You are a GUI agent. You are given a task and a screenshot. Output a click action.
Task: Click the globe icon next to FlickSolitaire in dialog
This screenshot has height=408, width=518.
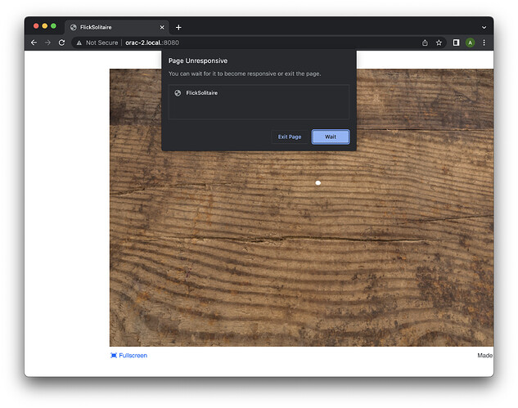(x=178, y=93)
